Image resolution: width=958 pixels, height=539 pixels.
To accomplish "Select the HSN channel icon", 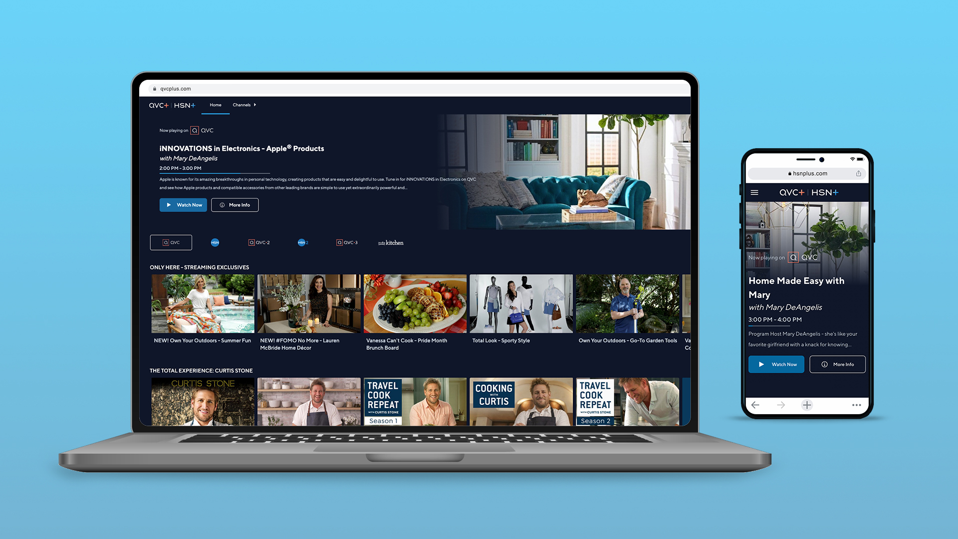I will pos(215,242).
